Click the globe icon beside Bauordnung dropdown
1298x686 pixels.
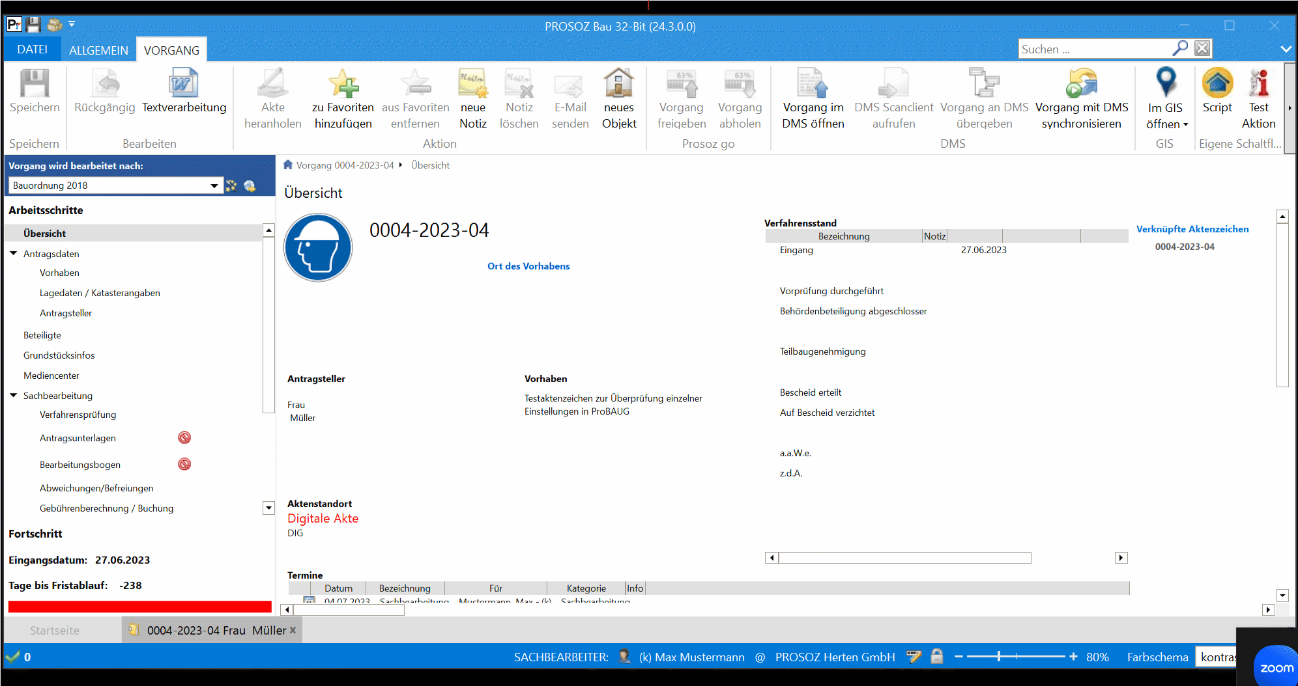coord(250,186)
